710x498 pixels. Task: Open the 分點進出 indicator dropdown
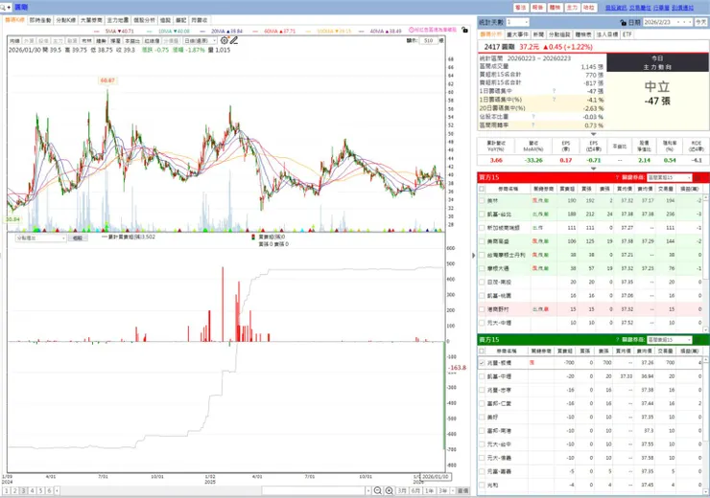tap(40, 238)
